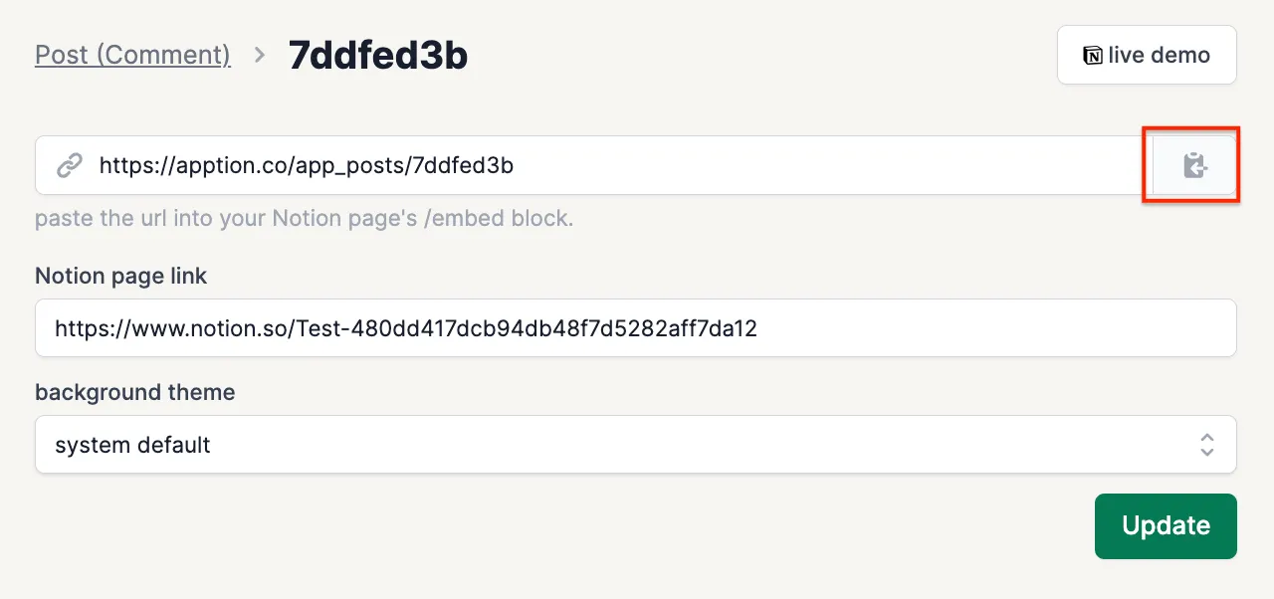Viewport: 1274px width, 599px height.
Task: Copy the embed URL to clipboard
Action: (1193, 165)
